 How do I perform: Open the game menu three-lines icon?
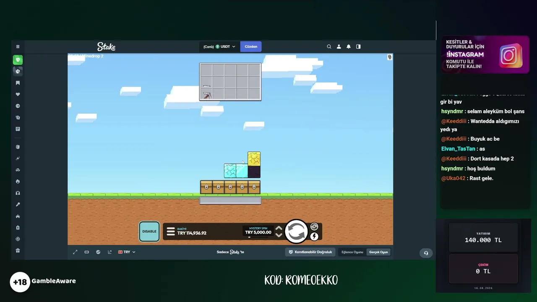[x=170, y=232]
